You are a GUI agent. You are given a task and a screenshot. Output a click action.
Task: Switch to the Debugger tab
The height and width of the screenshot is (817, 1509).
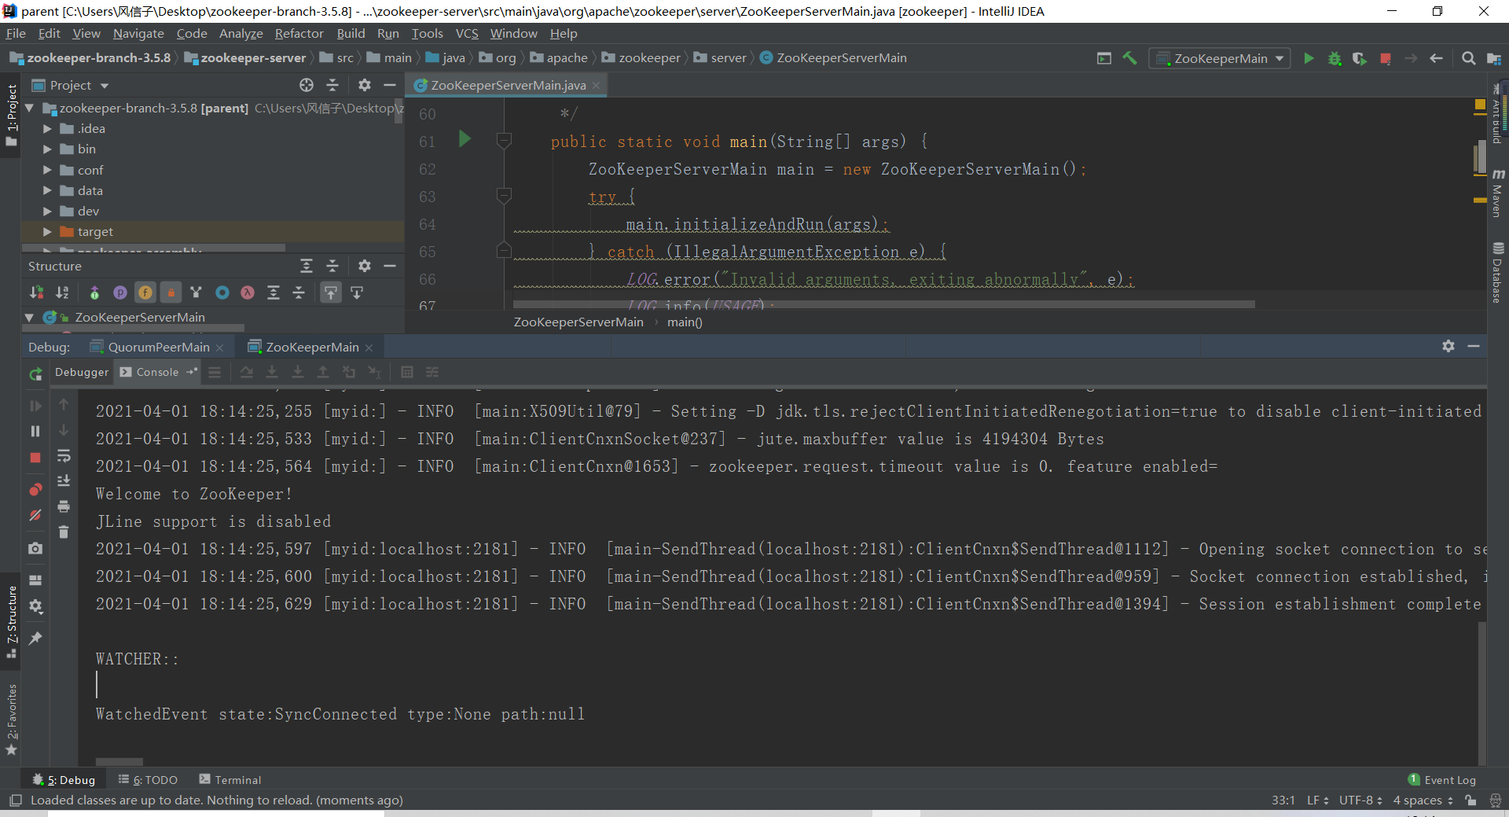click(x=82, y=372)
